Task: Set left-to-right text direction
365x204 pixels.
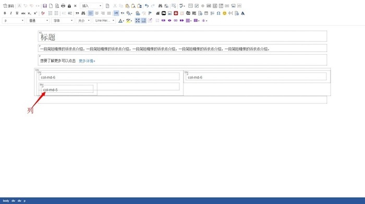Action: pyautogui.click(x=116, y=13)
